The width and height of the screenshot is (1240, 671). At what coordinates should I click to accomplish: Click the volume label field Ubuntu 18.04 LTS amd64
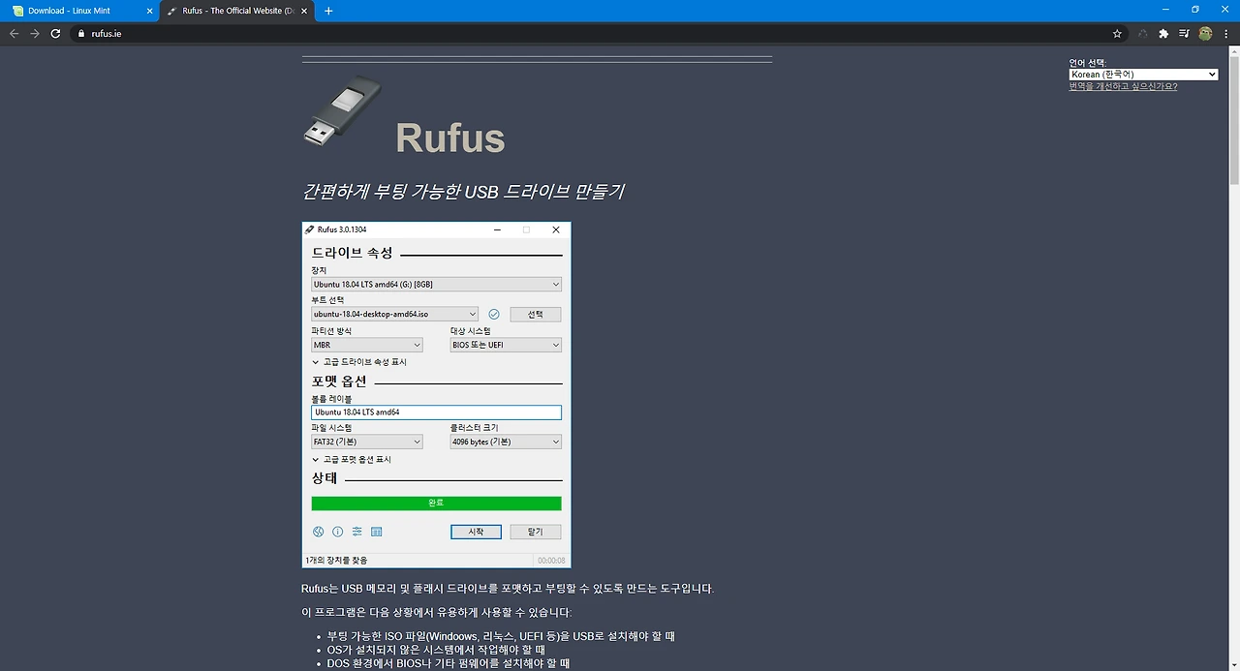[436, 412]
